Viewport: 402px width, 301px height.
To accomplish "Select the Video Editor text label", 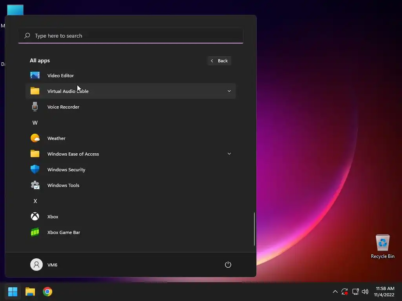I will coord(60,76).
